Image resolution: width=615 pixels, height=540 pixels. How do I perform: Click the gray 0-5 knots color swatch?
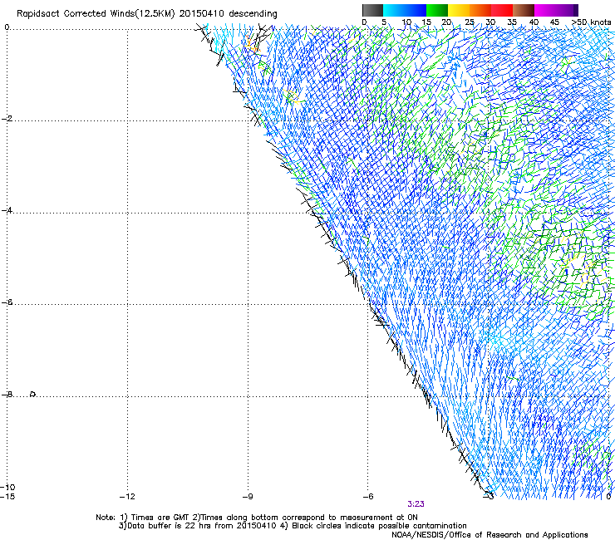coord(372,10)
